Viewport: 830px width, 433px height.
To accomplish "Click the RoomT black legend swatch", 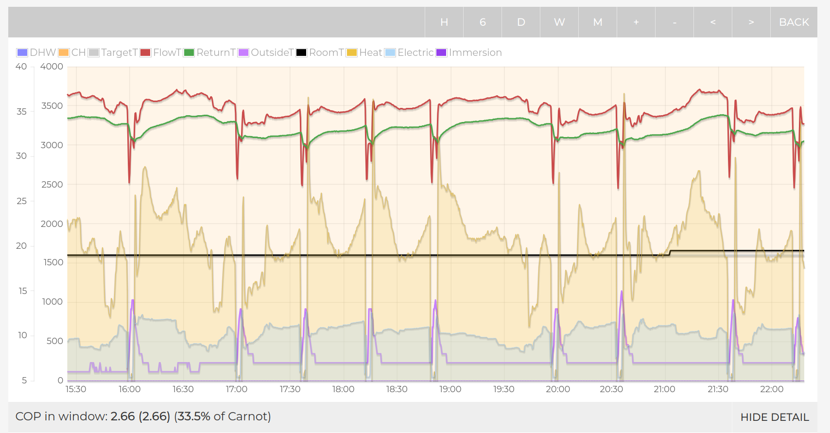I will (301, 52).
